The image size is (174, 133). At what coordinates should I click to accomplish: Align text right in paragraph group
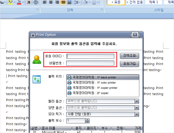(57, 2)
